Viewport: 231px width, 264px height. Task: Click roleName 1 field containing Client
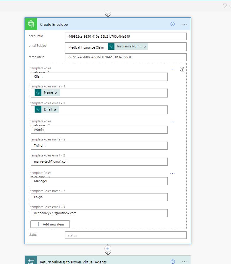99,77
